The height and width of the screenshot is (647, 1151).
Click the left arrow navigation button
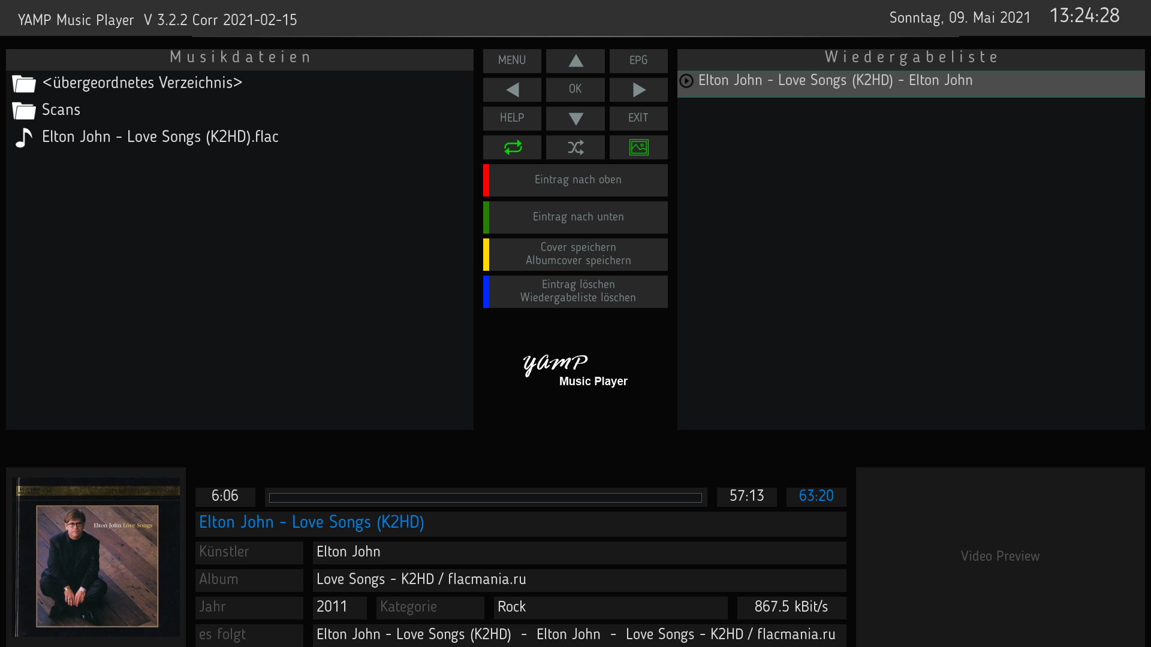(513, 90)
